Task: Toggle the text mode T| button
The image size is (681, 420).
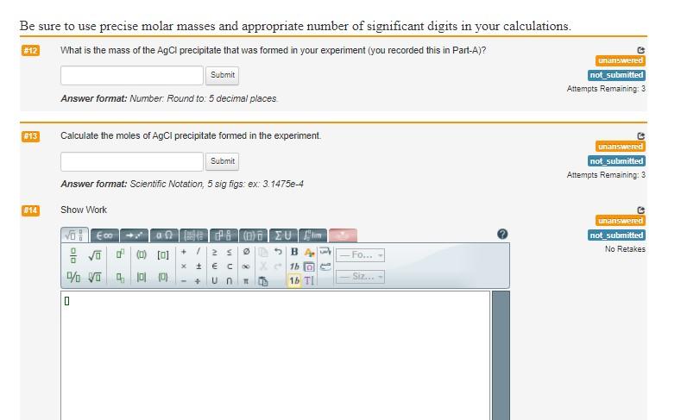Action: point(309,281)
